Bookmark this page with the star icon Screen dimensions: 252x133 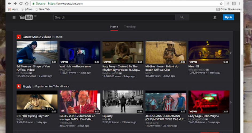[221, 3]
